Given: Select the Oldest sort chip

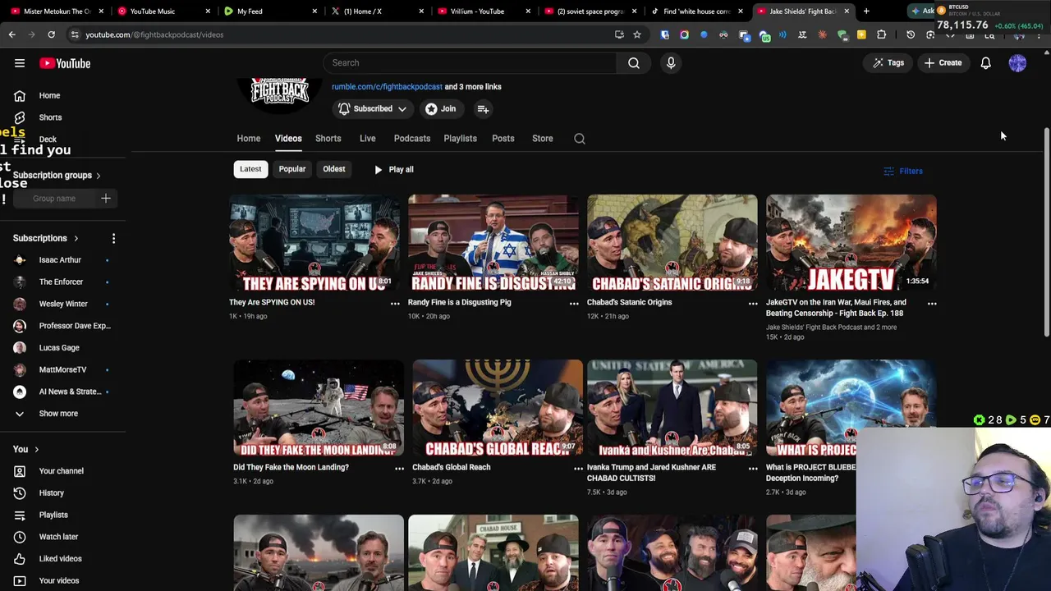Looking at the screenshot, I should (x=333, y=169).
